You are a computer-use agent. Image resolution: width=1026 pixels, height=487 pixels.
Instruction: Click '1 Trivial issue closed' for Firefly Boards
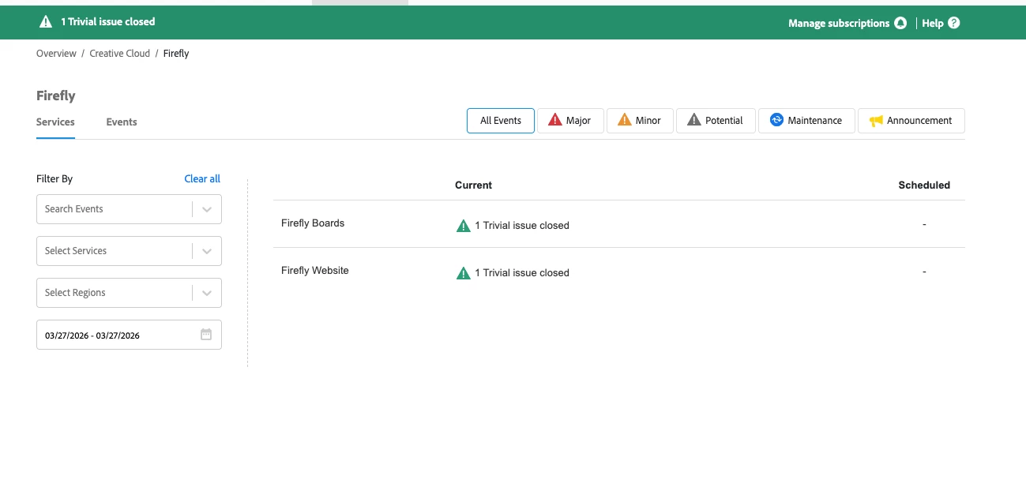(x=522, y=226)
